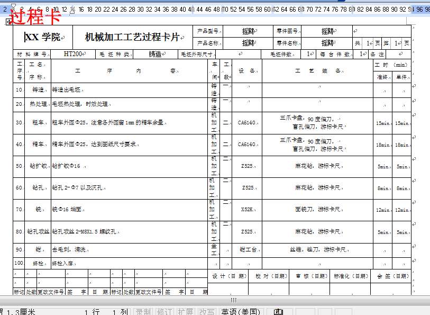The image size is (430, 315).
Task: Click the 单件 sub-header cell
Action: coord(401,77)
